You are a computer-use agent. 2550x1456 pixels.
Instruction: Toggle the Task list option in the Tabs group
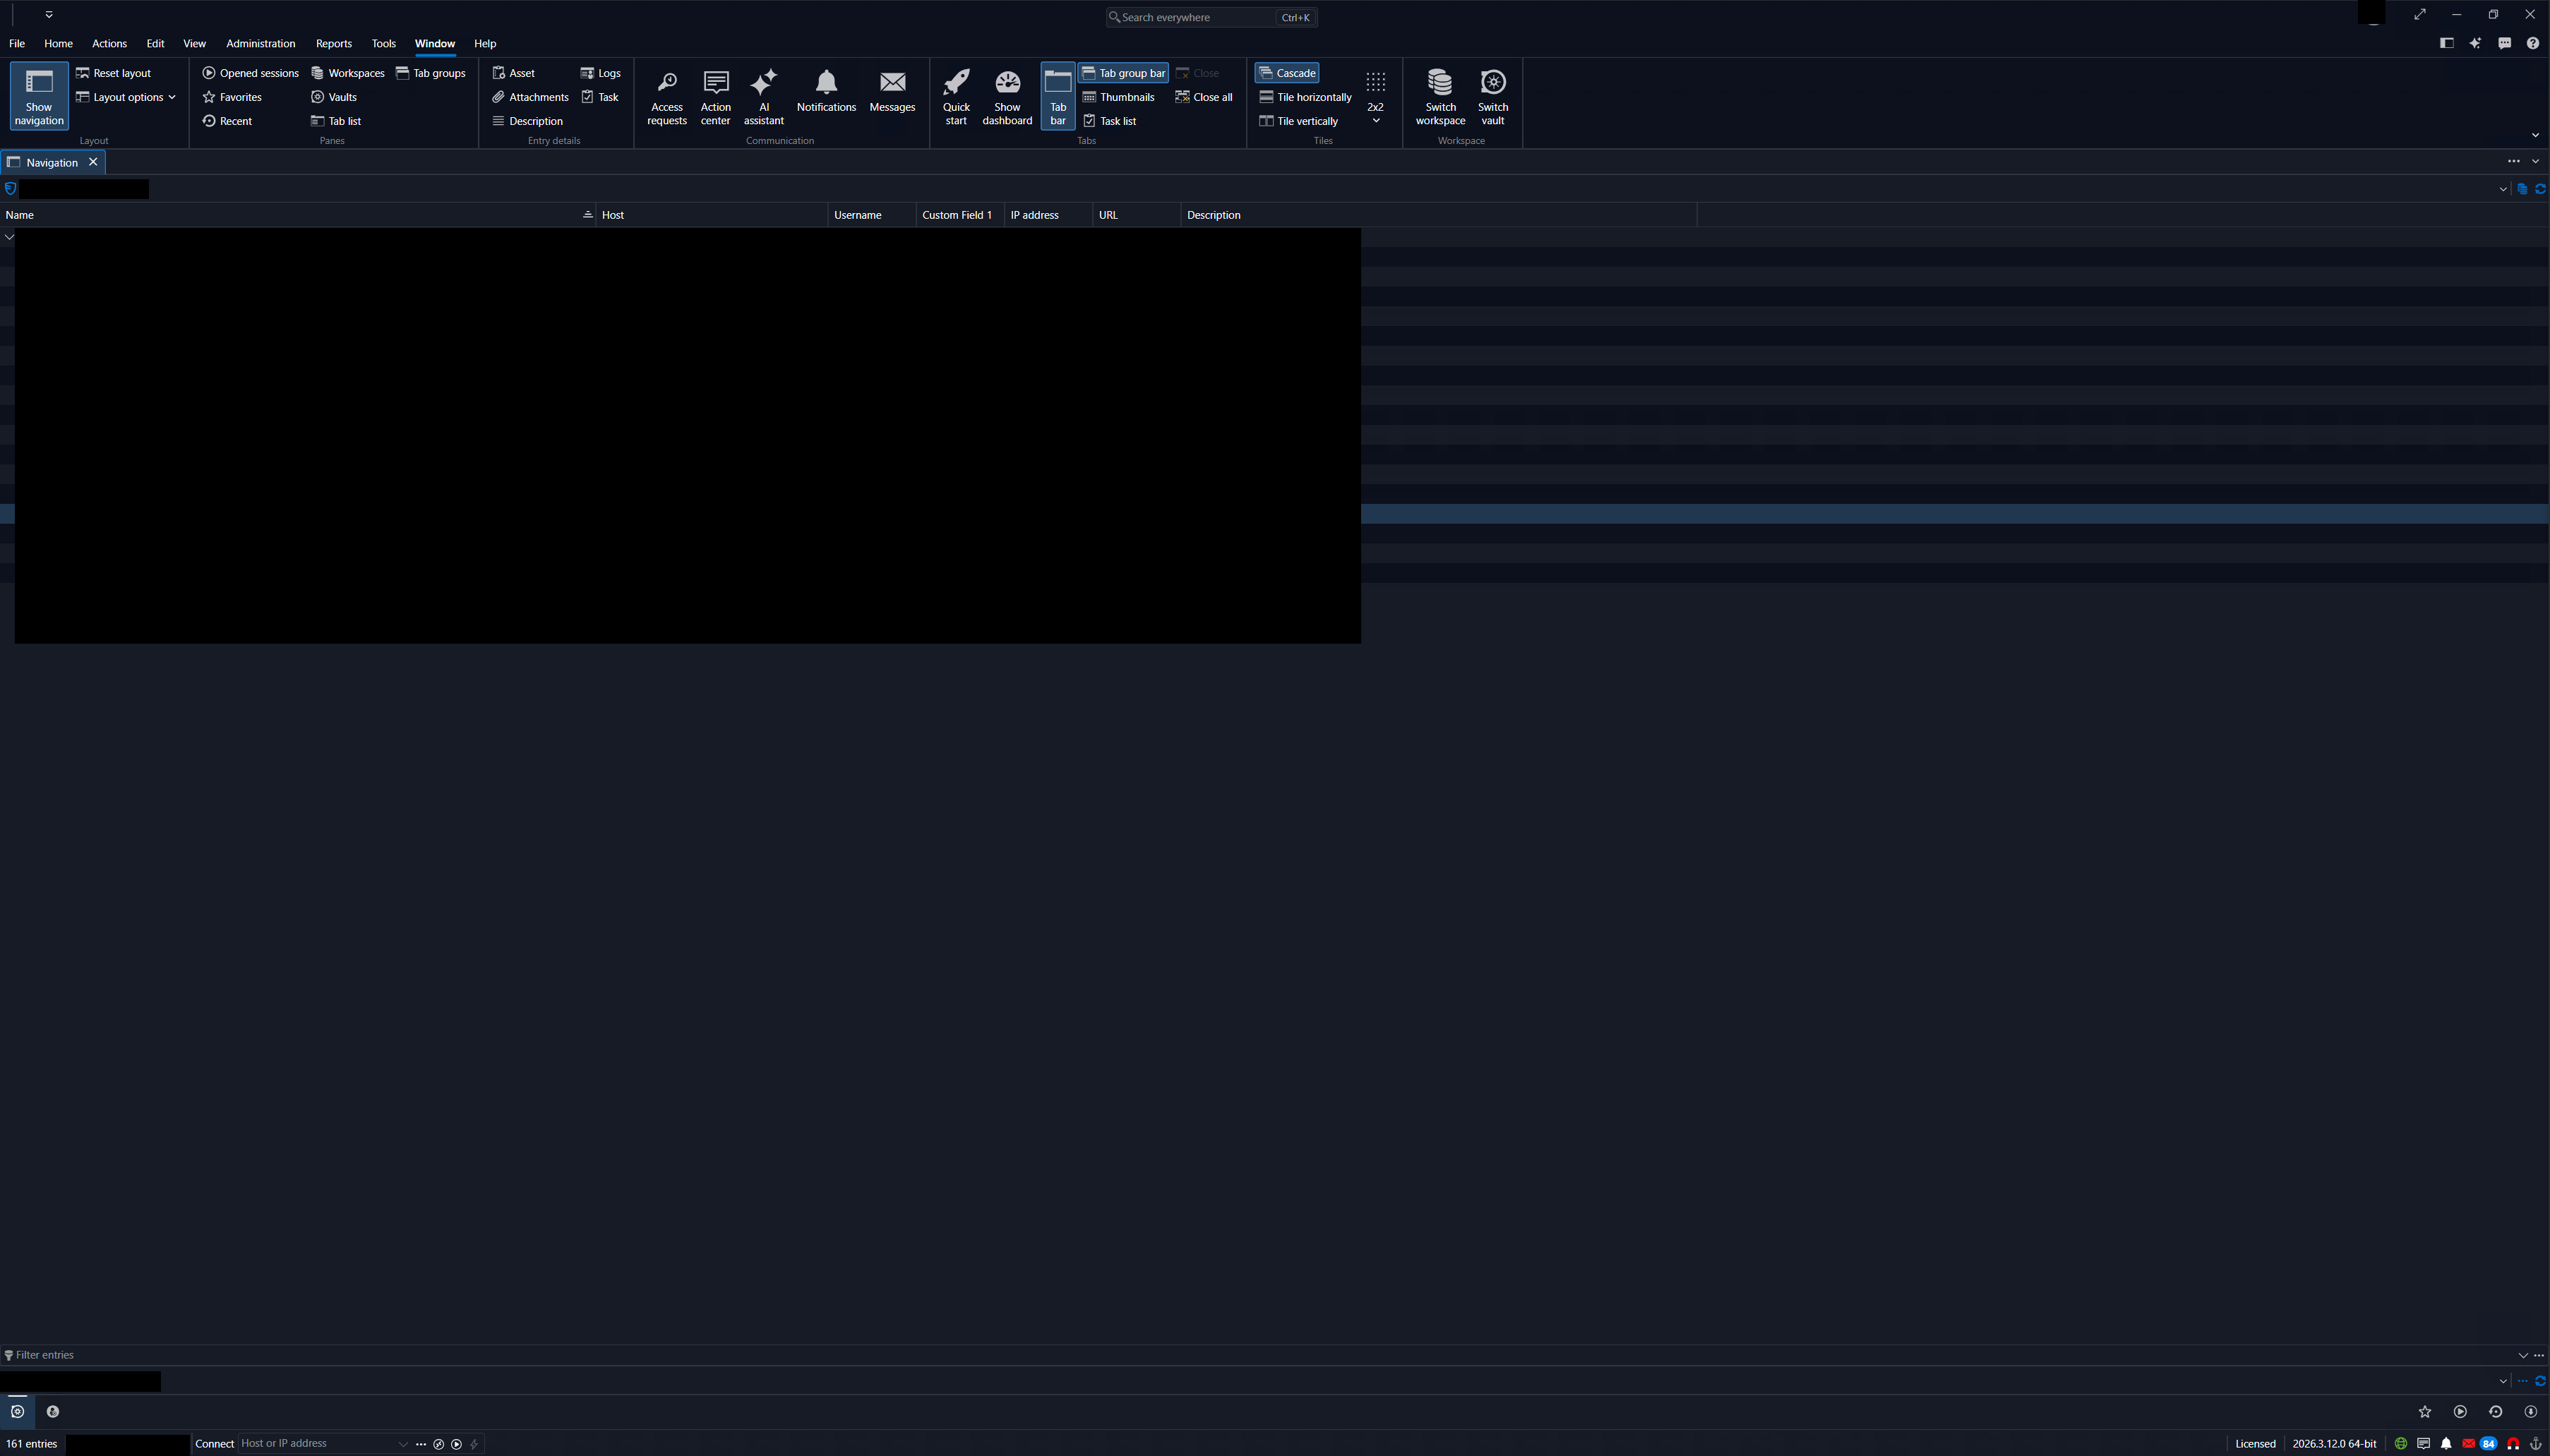pyautogui.click(x=1109, y=121)
